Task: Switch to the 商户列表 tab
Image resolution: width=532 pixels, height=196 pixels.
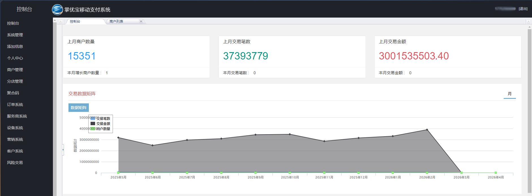Action: pos(116,22)
